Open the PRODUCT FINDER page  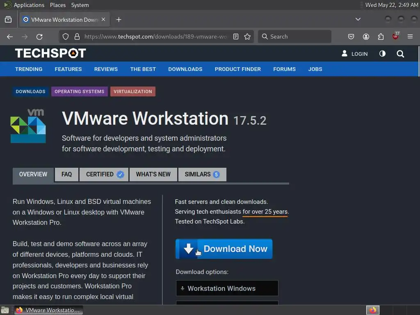click(238, 69)
